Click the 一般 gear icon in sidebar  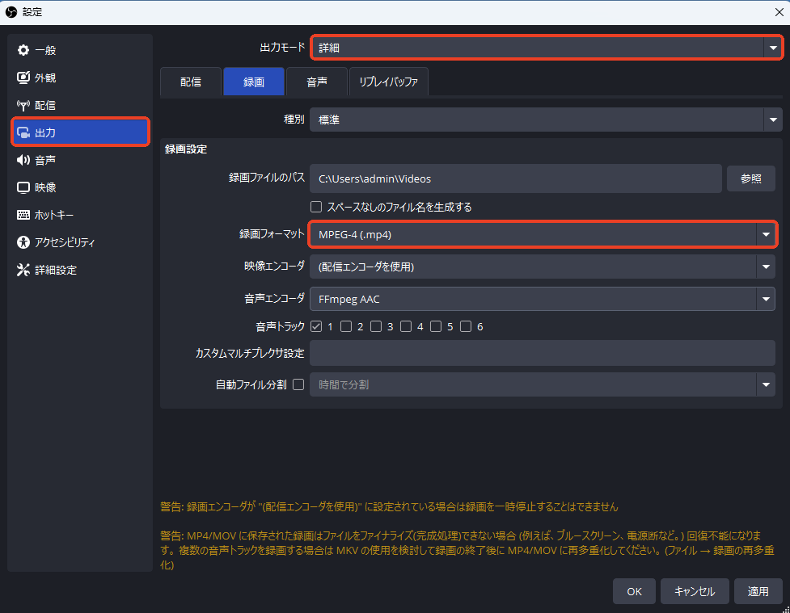(23, 50)
